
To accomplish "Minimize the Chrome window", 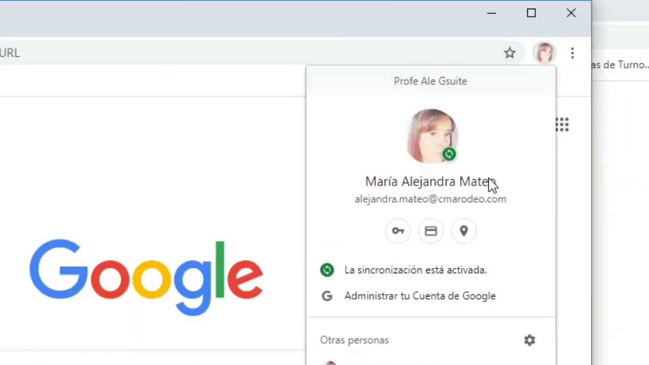I will tap(491, 13).
